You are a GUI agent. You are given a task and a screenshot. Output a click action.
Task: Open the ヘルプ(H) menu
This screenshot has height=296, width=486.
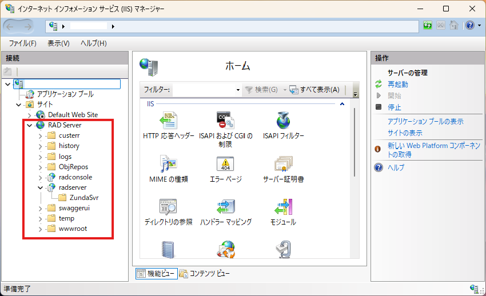(94, 43)
